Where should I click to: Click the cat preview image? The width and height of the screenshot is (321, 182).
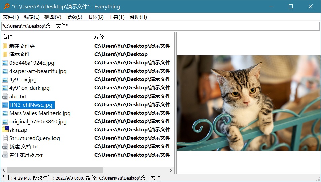click(x=249, y=103)
